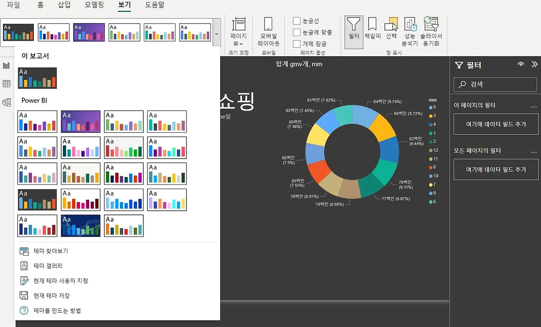Viewport: 541px width, 327px height.
Task: Switch to the data table view icon
Action: (6, 84)
